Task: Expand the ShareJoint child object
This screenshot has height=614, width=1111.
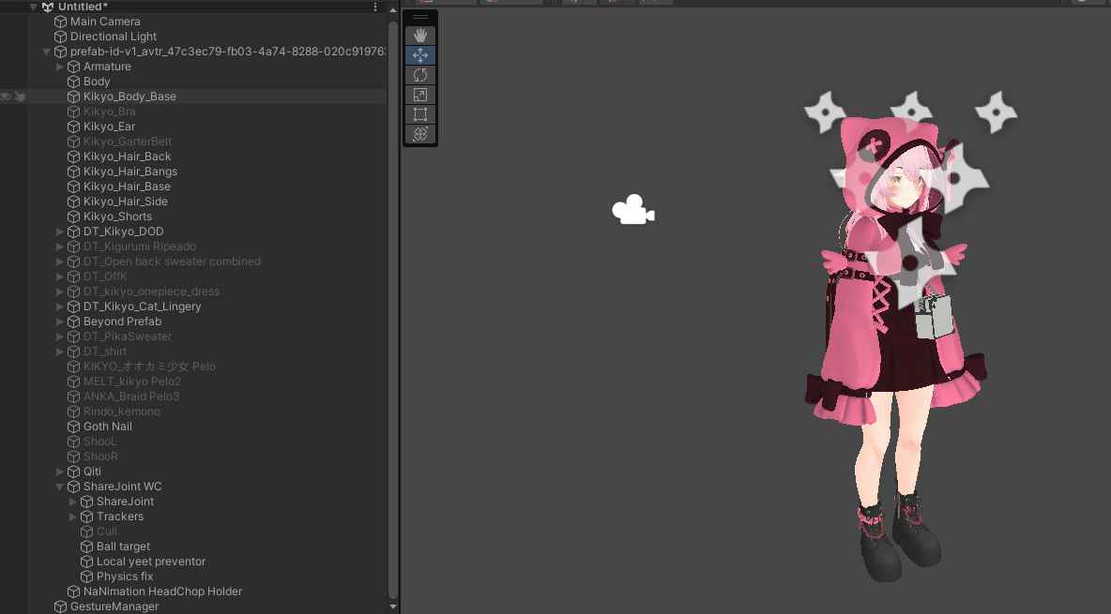Action: pos(73,502)
